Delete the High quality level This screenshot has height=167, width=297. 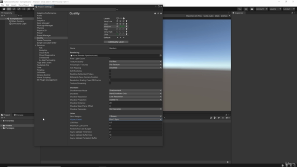pyautogui.click(x=127, y=29)
